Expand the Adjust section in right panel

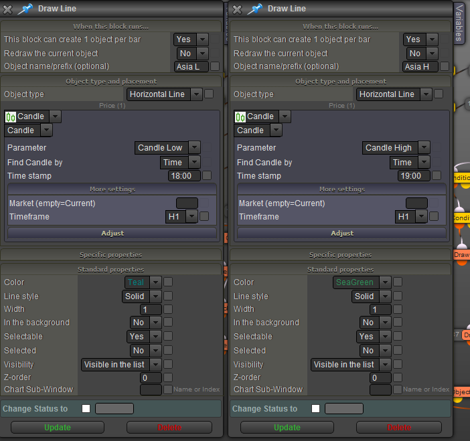(x=341, y=233)
